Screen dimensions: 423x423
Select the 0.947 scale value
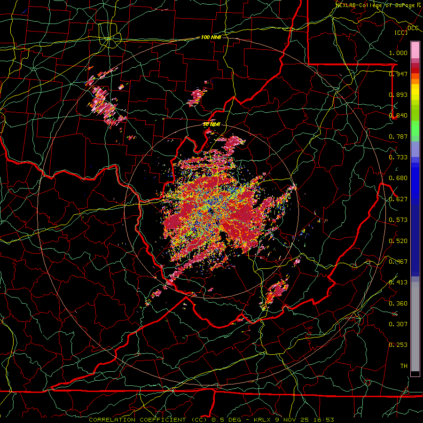click(x=398, y=74)
